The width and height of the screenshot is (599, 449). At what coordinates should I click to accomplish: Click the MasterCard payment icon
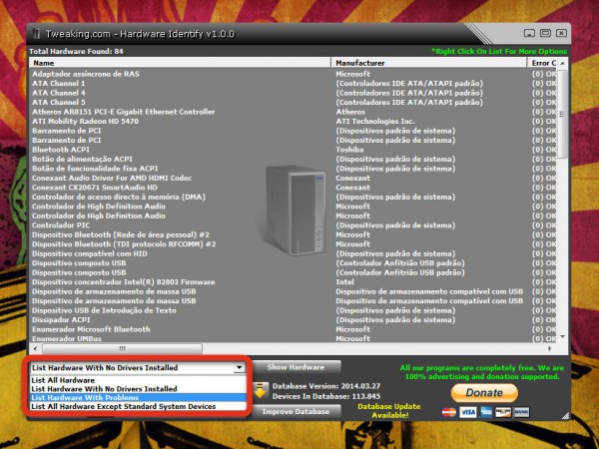point(449,412)
